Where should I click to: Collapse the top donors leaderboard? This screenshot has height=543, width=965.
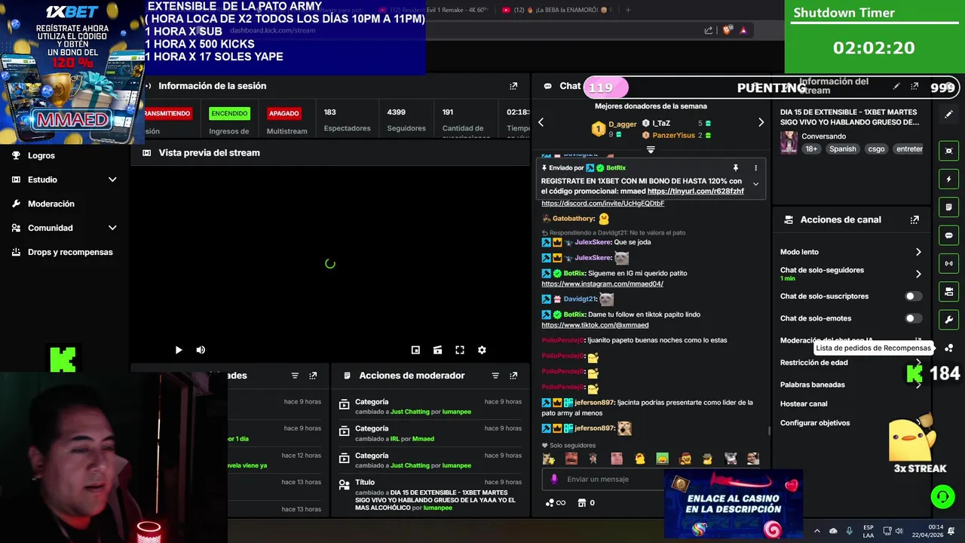(651, 149)
